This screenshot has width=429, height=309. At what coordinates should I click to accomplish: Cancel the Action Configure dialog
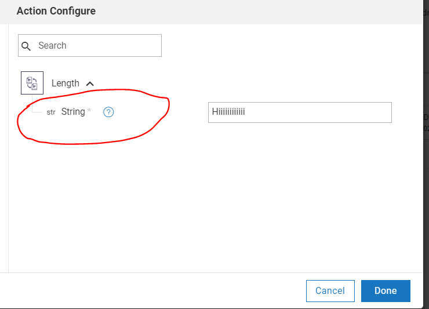[x=330, y=290]
